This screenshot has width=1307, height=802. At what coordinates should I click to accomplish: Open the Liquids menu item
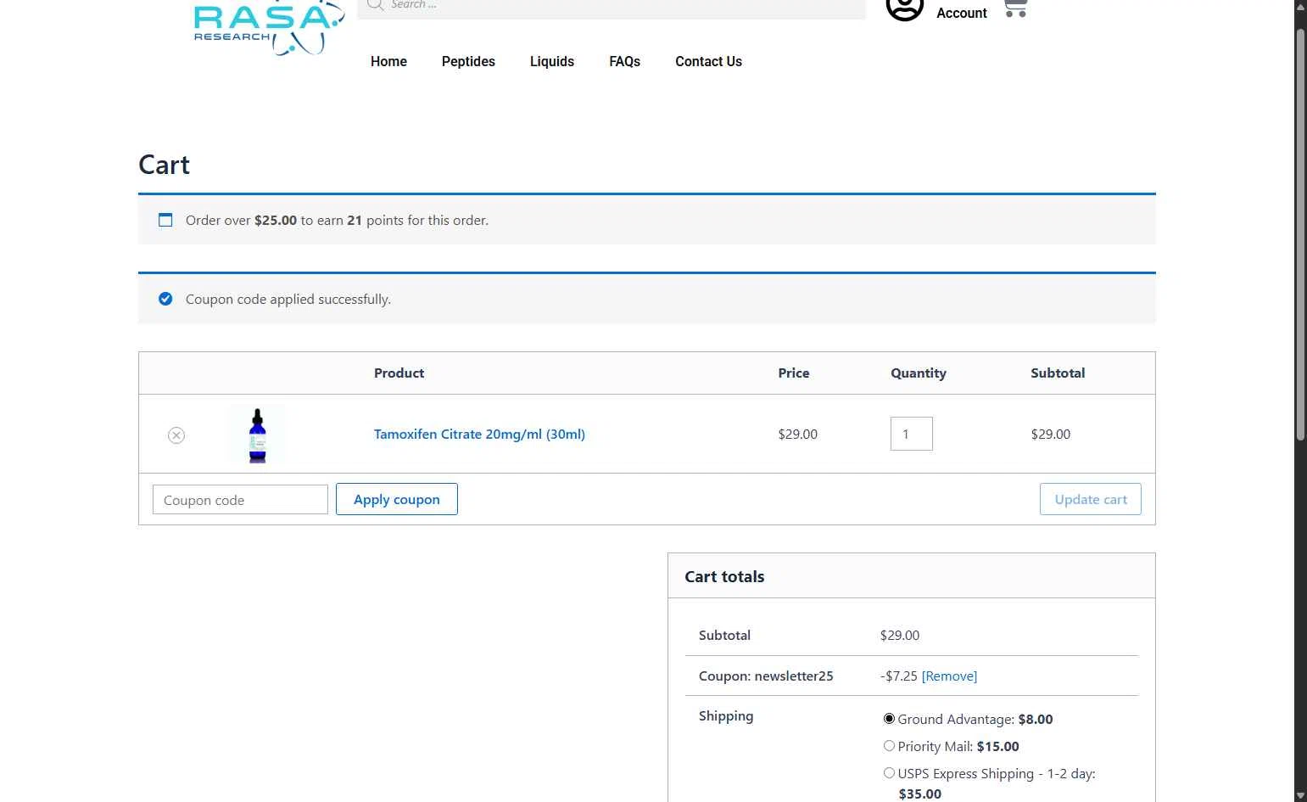tap(552, 61)
